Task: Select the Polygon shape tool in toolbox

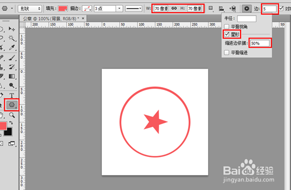Action: 12,105
